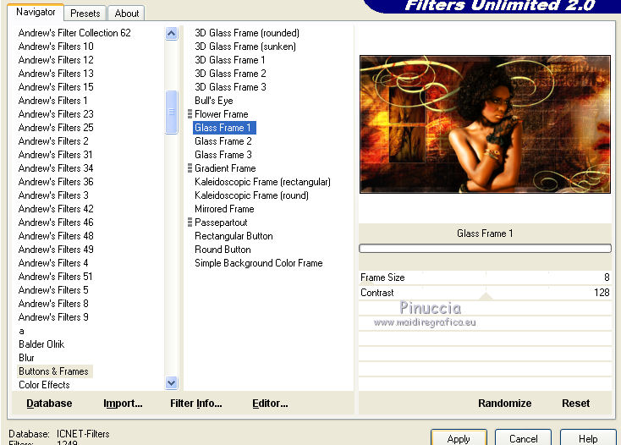Click the Gradient Frame preset icon
This screenshot has width=621, height=445.
click(x=190, y=168)
